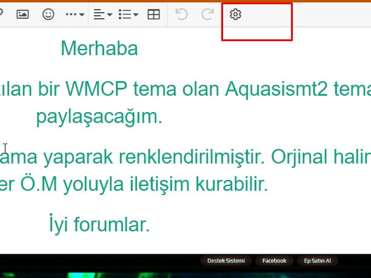Expand the list style dropdown
371x278 pixels.
[128, 15]
